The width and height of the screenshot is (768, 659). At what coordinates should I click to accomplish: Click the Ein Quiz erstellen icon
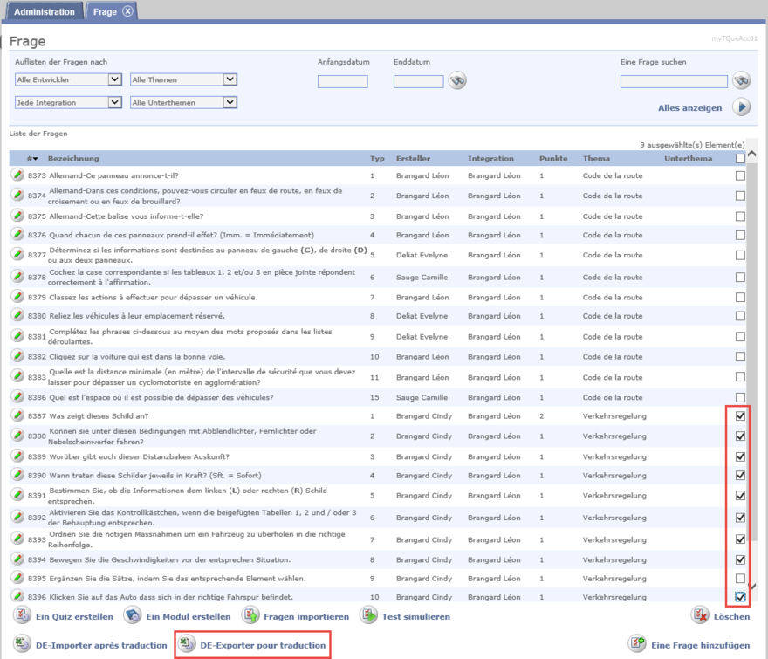(x=22, y=616)
